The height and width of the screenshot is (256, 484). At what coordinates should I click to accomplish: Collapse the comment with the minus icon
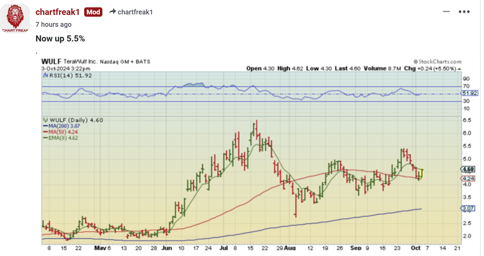[x=446, y=12]
